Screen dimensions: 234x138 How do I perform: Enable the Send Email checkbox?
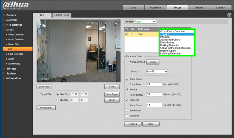(127, 110)
